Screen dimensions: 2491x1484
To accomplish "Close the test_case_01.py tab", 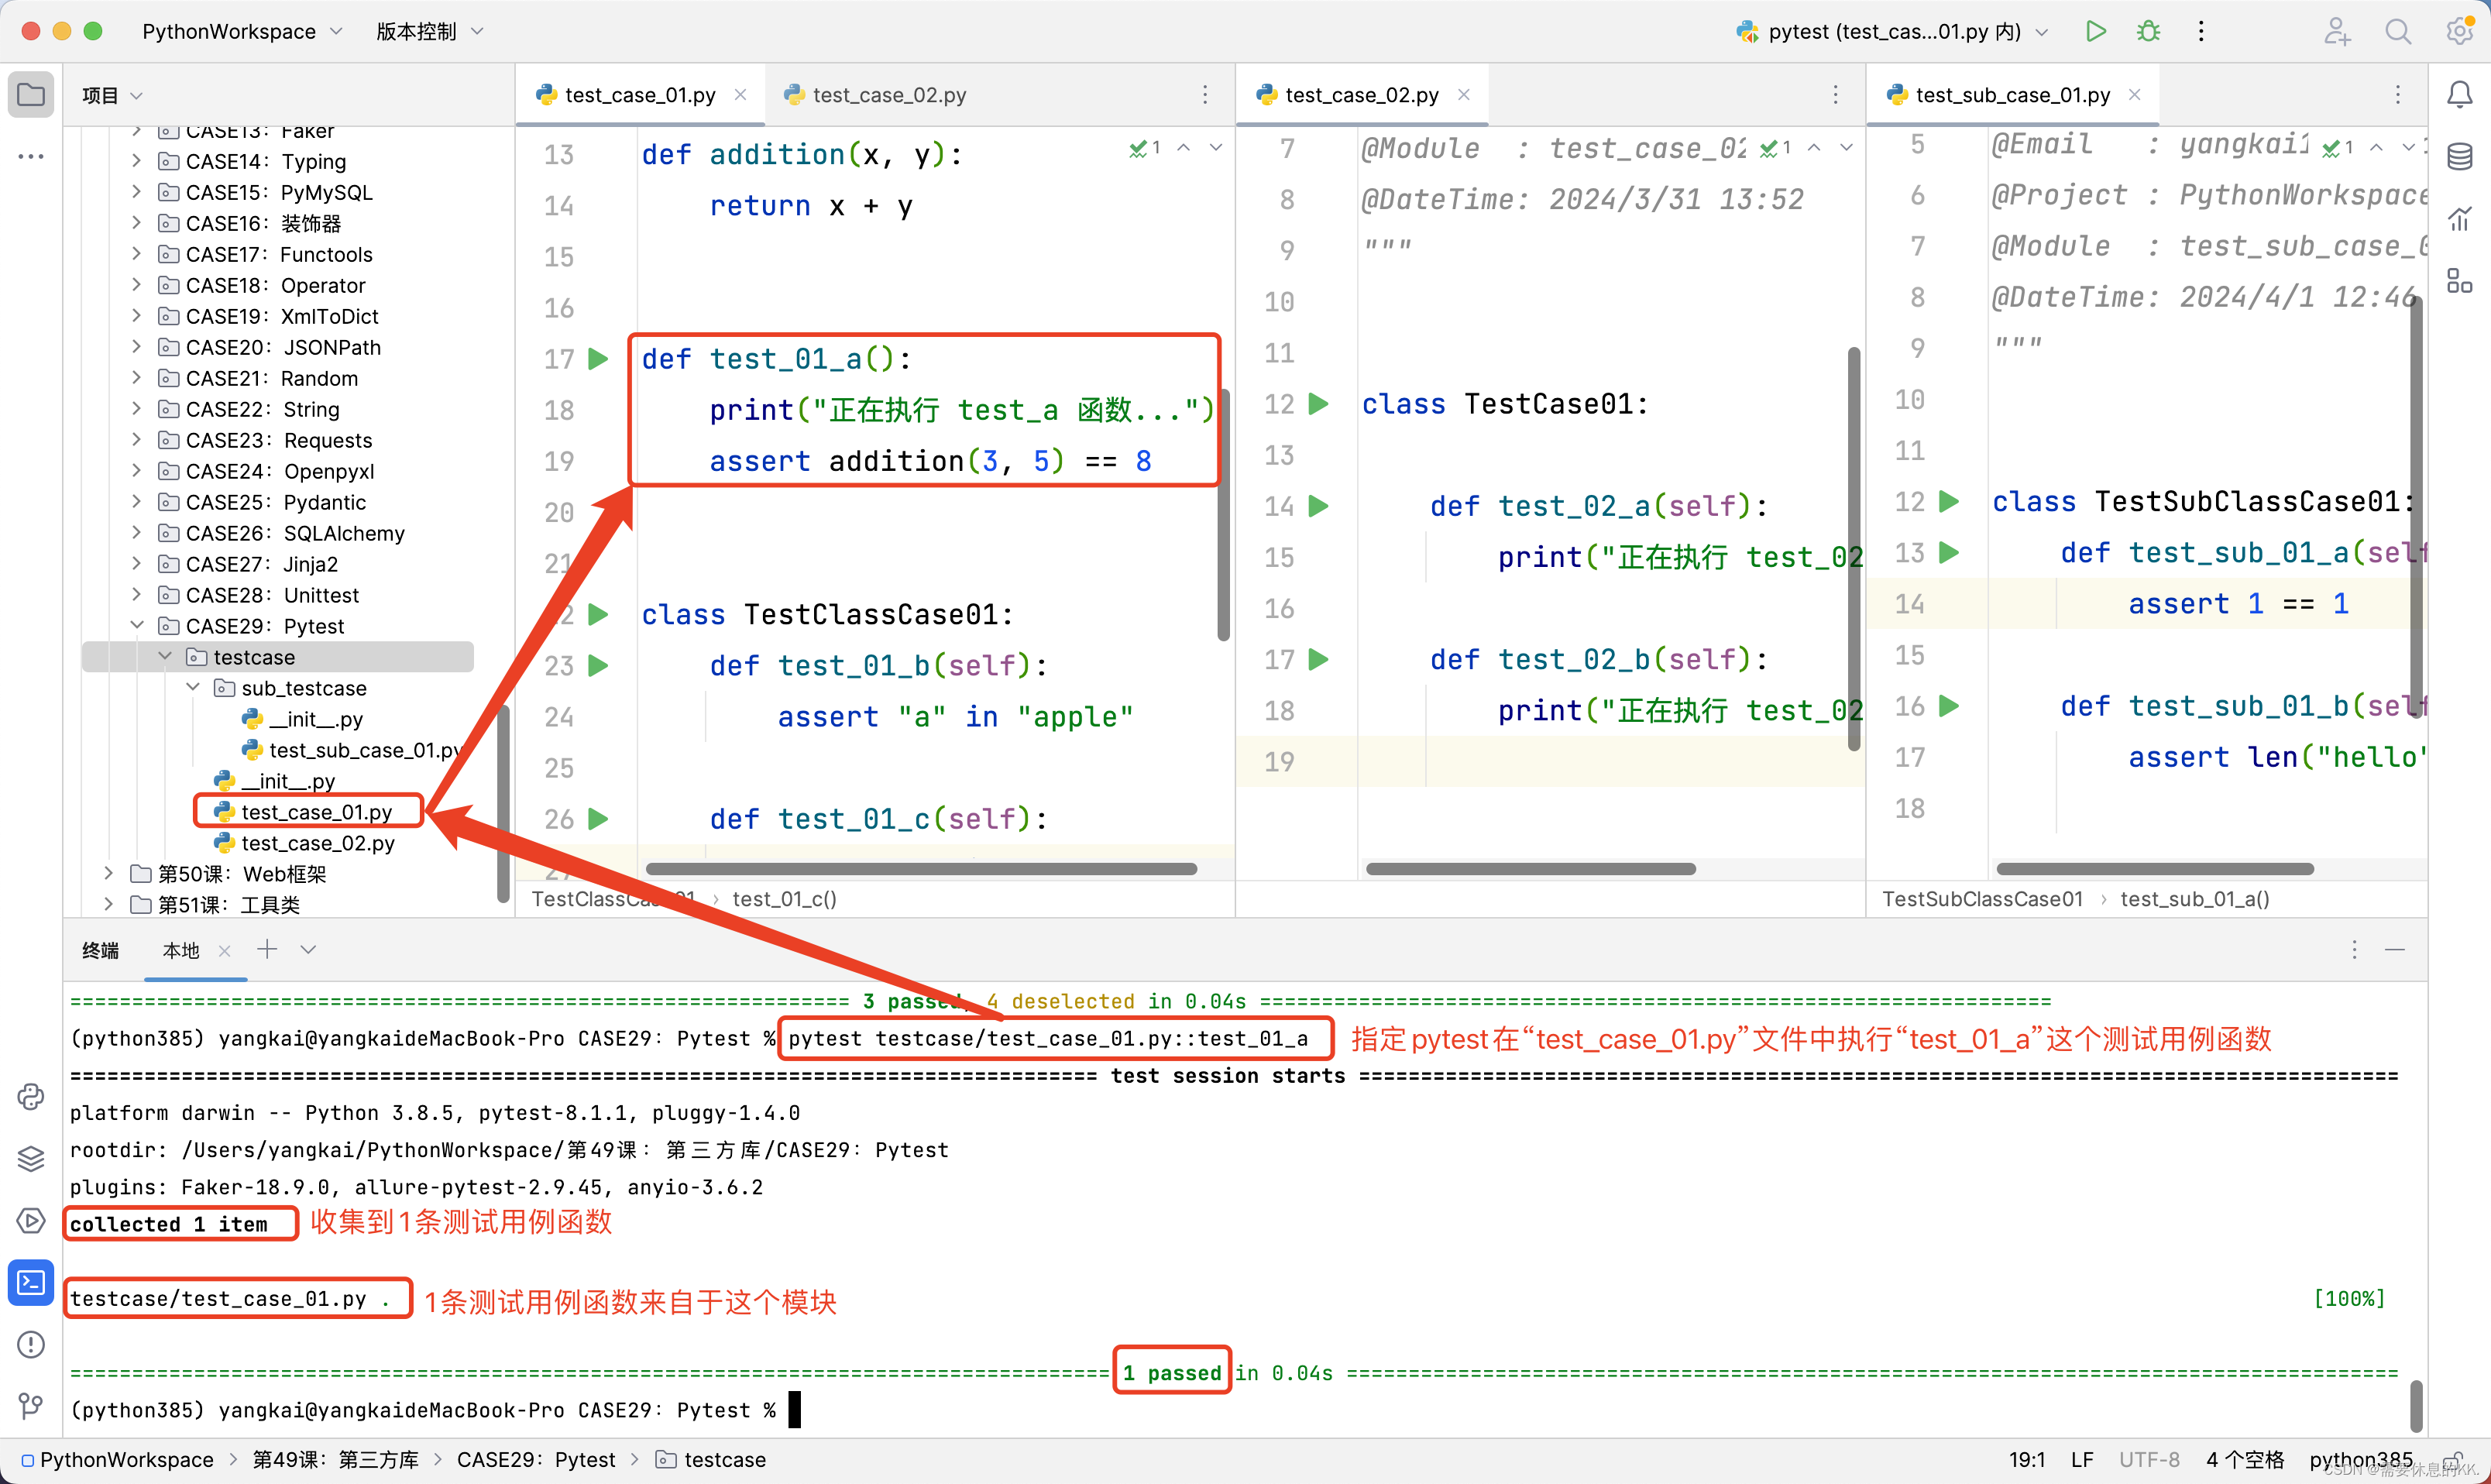I will pos(740,94).
